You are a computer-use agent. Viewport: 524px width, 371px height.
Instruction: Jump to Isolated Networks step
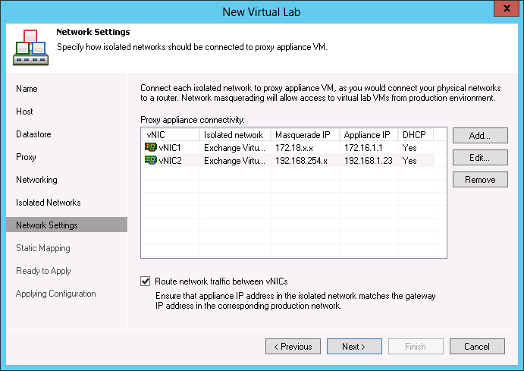tap(48, 203)
